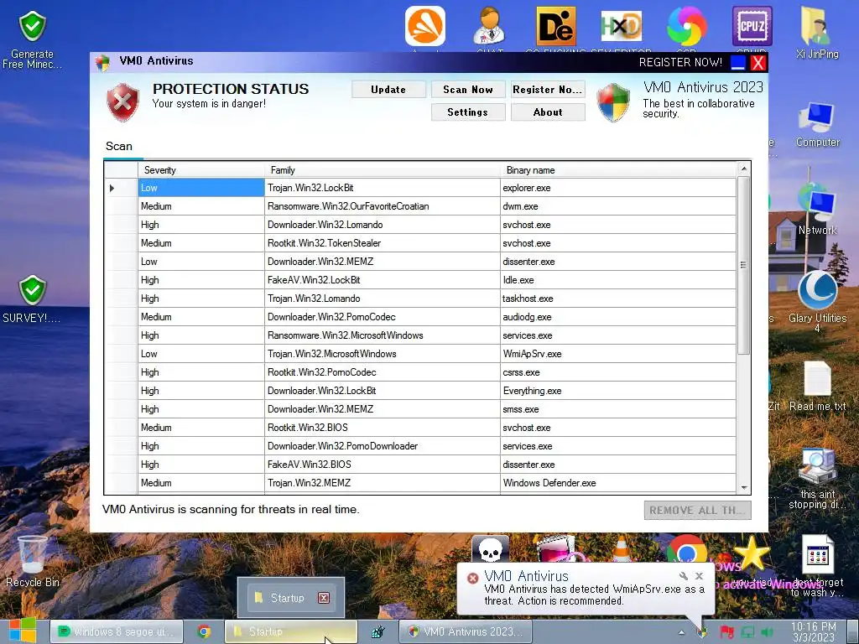This screenshot has width=859, height=644.
Task: Open Settings in VM0 Antivirus
Action: point(468,112)
